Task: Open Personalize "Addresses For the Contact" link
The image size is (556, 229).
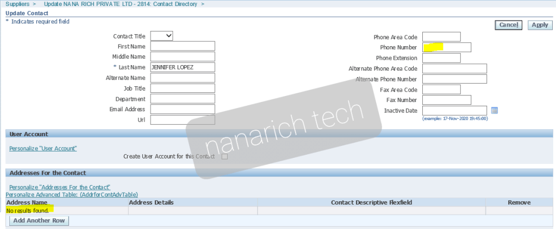Action: (x=60, y=187)
